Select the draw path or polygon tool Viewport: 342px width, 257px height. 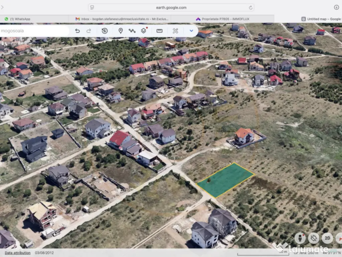(x=132, y=31)
